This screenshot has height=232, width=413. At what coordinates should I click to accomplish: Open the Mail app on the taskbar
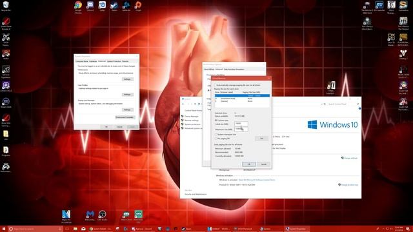click(83, 229)
